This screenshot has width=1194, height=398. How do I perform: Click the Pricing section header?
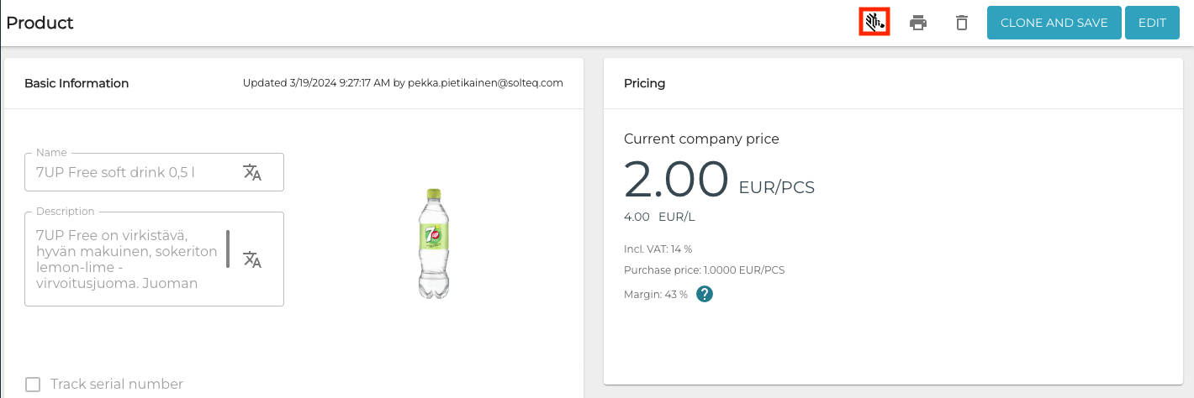coord(644,83)
